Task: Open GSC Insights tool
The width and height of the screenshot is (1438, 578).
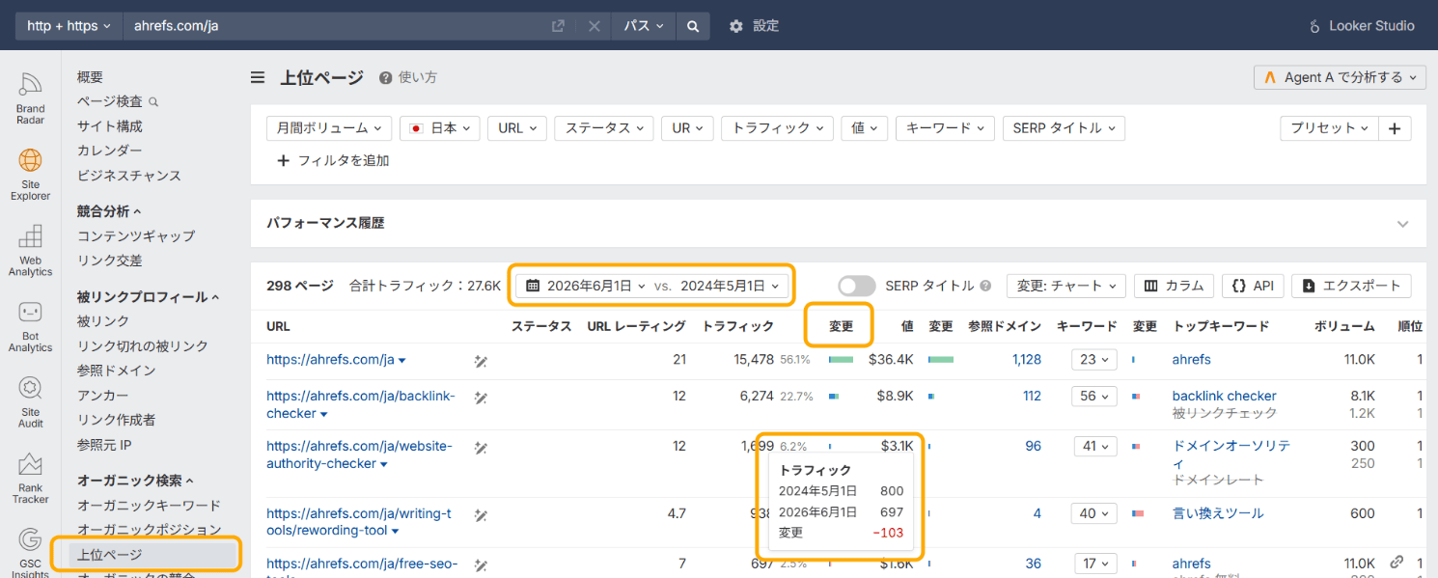Action: (x=30, y=554)
